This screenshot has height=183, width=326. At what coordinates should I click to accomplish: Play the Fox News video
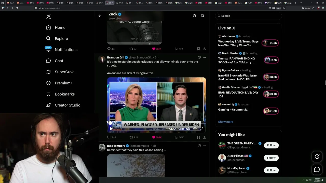click(111, 129)
